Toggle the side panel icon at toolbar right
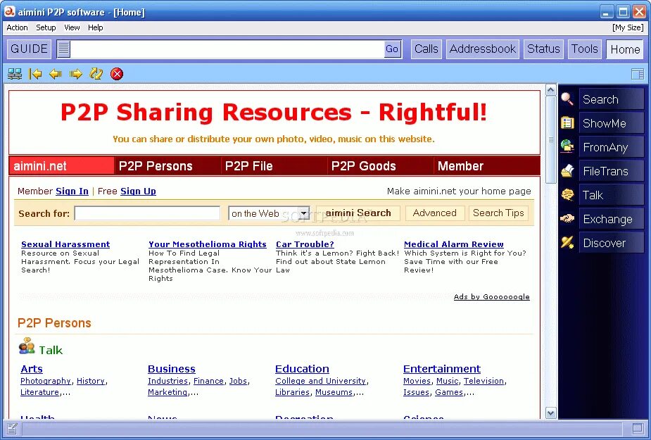This screenshot has height=440, width=651. pos(638,74)
